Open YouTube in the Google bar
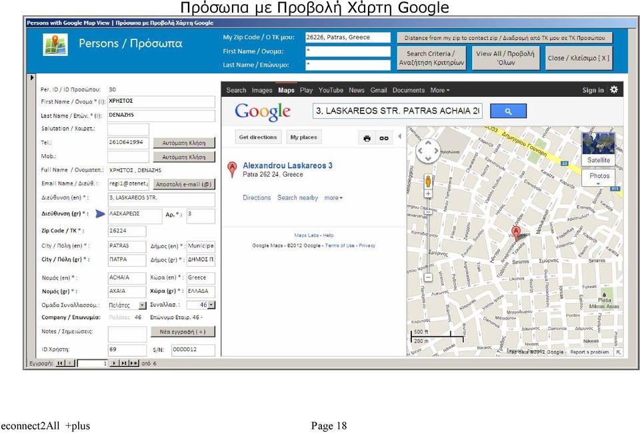 (331, 90)
